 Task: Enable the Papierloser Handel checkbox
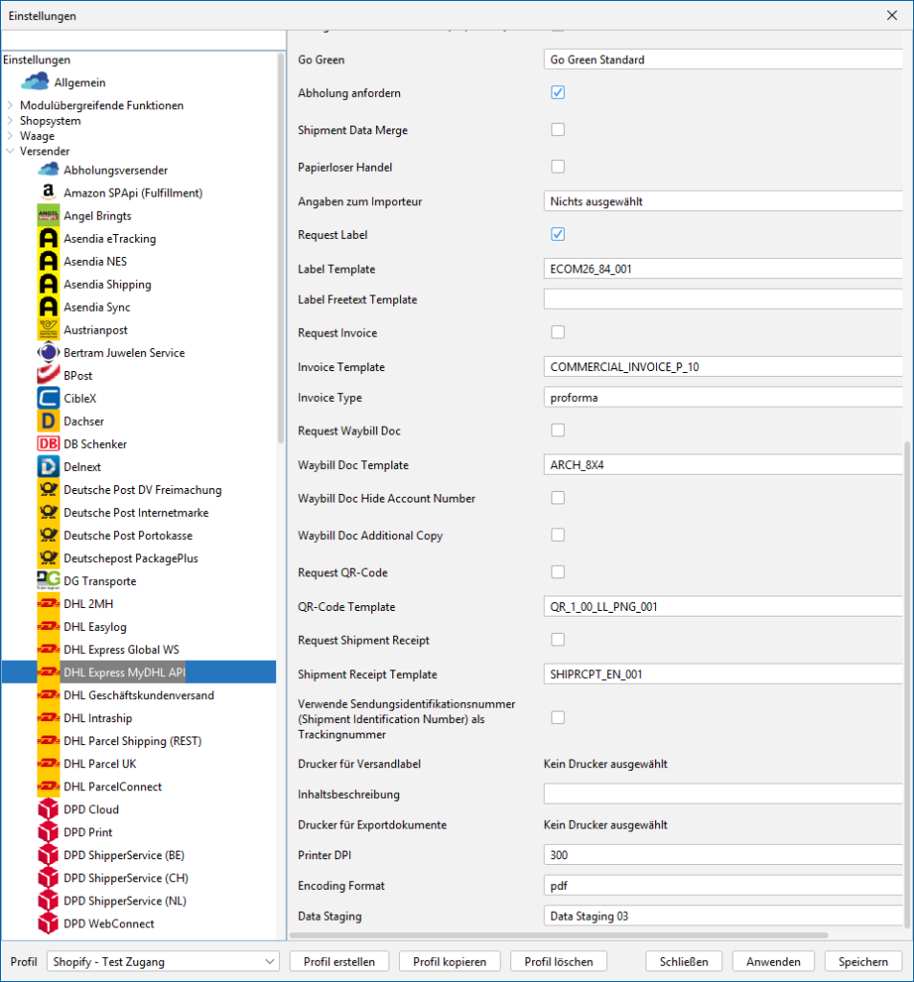557,167
